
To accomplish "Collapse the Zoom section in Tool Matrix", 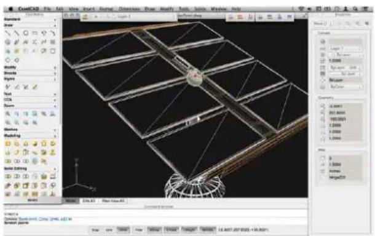I will (55, 106).
